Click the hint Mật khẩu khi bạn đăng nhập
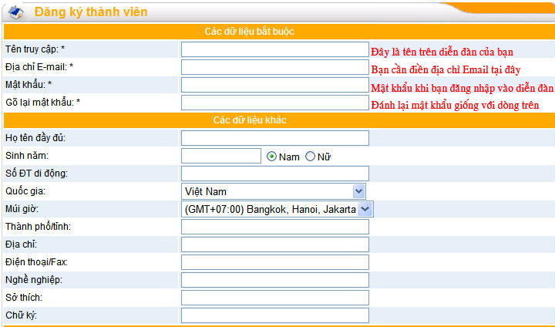The image size is (555, 327). coord(462,88)
